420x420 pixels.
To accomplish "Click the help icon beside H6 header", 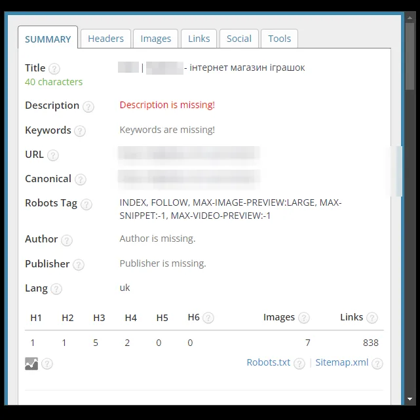I will (208, 318).
